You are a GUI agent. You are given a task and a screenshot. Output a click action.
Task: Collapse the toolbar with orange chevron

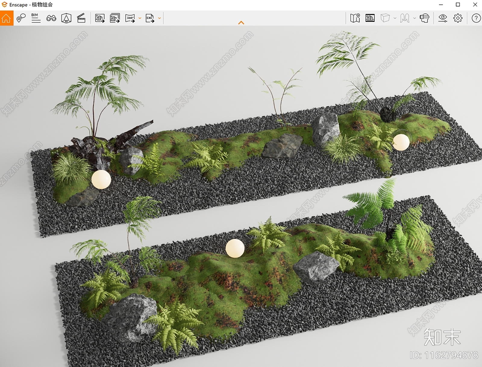241,23
